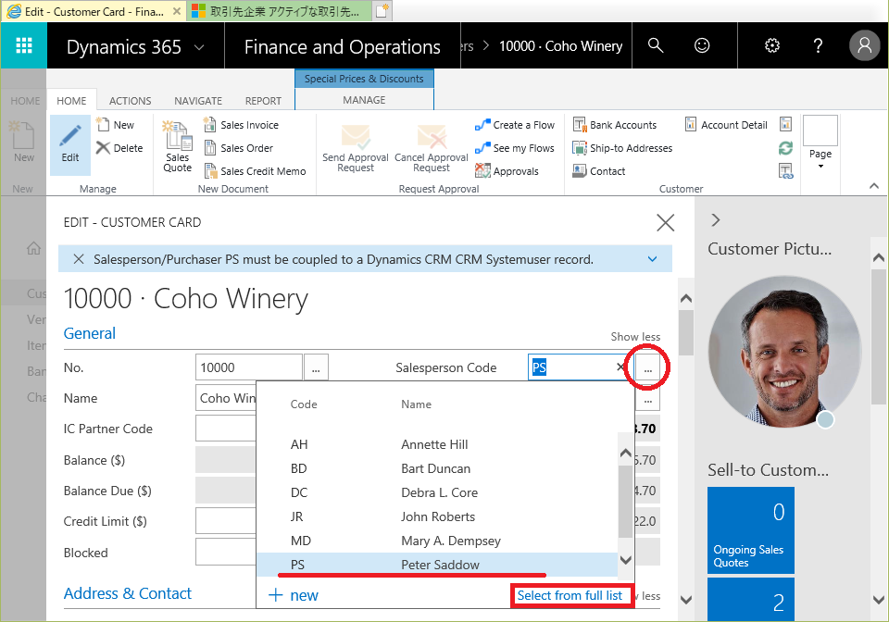Expand the Dynamics 365 dropdown chevron

pos(200,47)
